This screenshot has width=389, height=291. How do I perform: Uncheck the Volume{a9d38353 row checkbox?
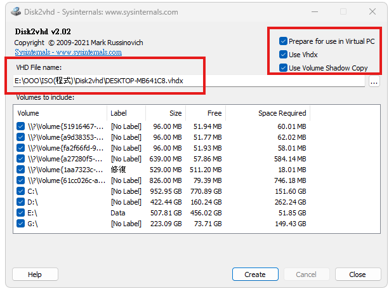tap(20, 137)
